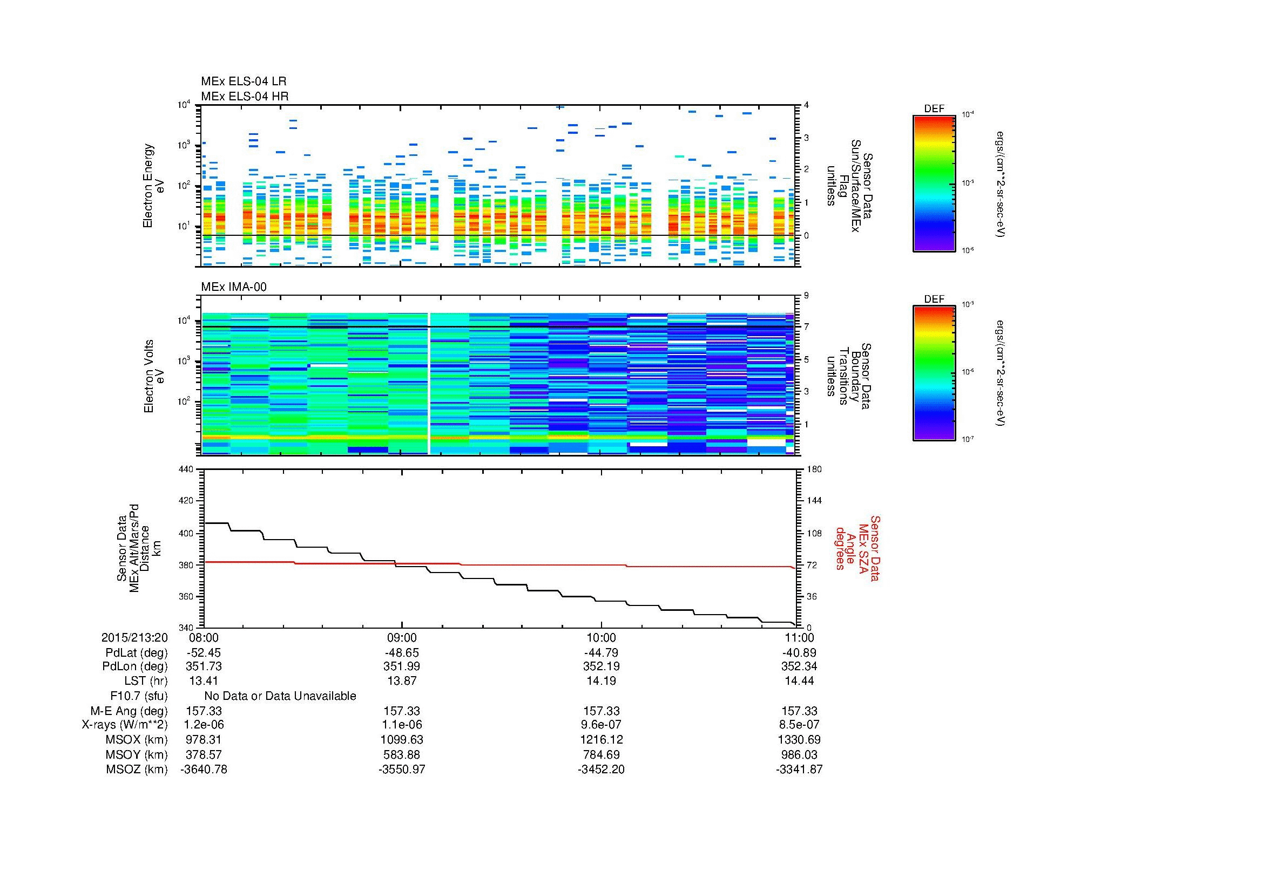
Task: Click the '09:00' time tick label
Action: [x=402, y=637]
